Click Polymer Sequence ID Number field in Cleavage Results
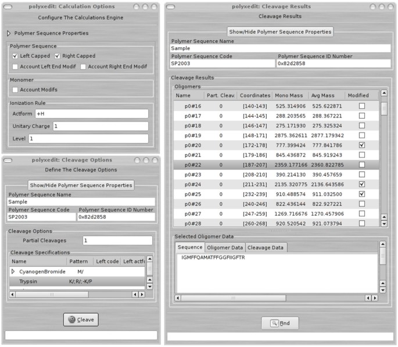Image resolution: width=398 pixels, height=347 pixels. (x=334, y=63)
